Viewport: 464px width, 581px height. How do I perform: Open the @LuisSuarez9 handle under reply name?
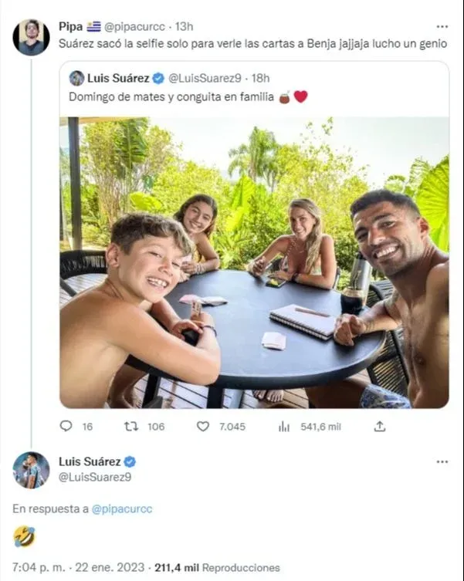[x=95, y=477]
